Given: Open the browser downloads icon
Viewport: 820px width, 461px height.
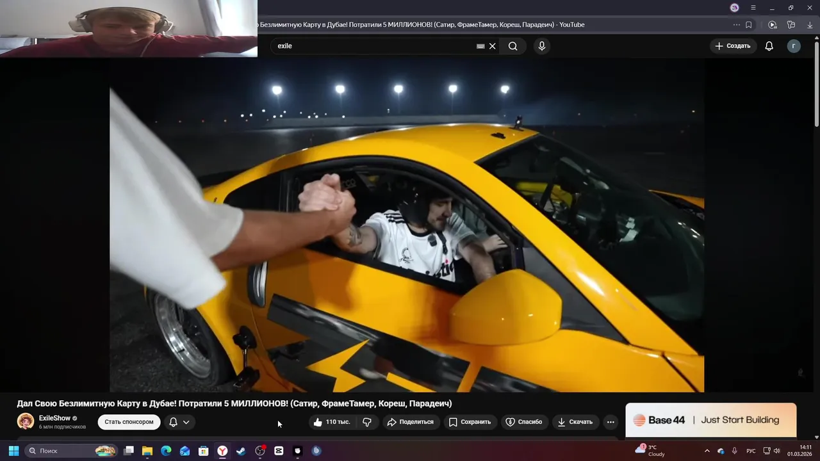Looking at the screenshot, I should (809, 25).
